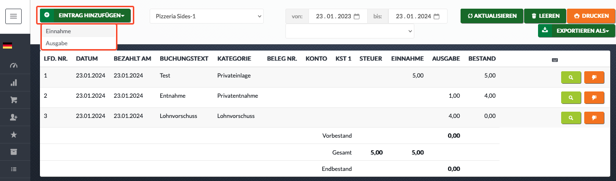Viewport: 616px width, 181px height.
Task: Open the hamburger menu button
Action: (x=13, y=16)
